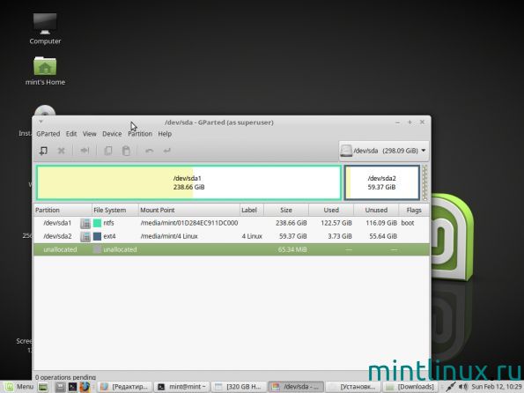The height and width of the screenshot is (393, 524).
Task: Click the Unused column header
Action: click(376, 210)
